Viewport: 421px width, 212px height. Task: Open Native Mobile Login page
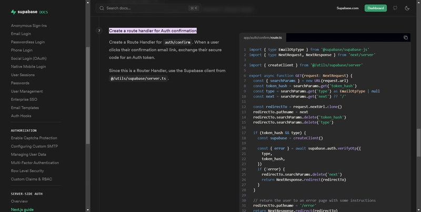pyautogui.click(x=28, y=67)
